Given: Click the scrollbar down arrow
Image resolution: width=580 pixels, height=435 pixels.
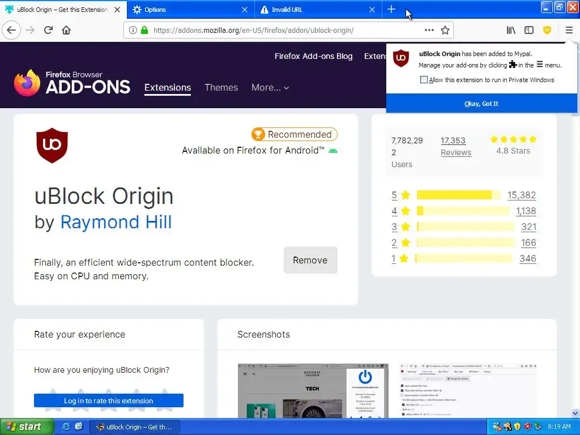Looking at the screenshot, I should [x=575, y=413].
